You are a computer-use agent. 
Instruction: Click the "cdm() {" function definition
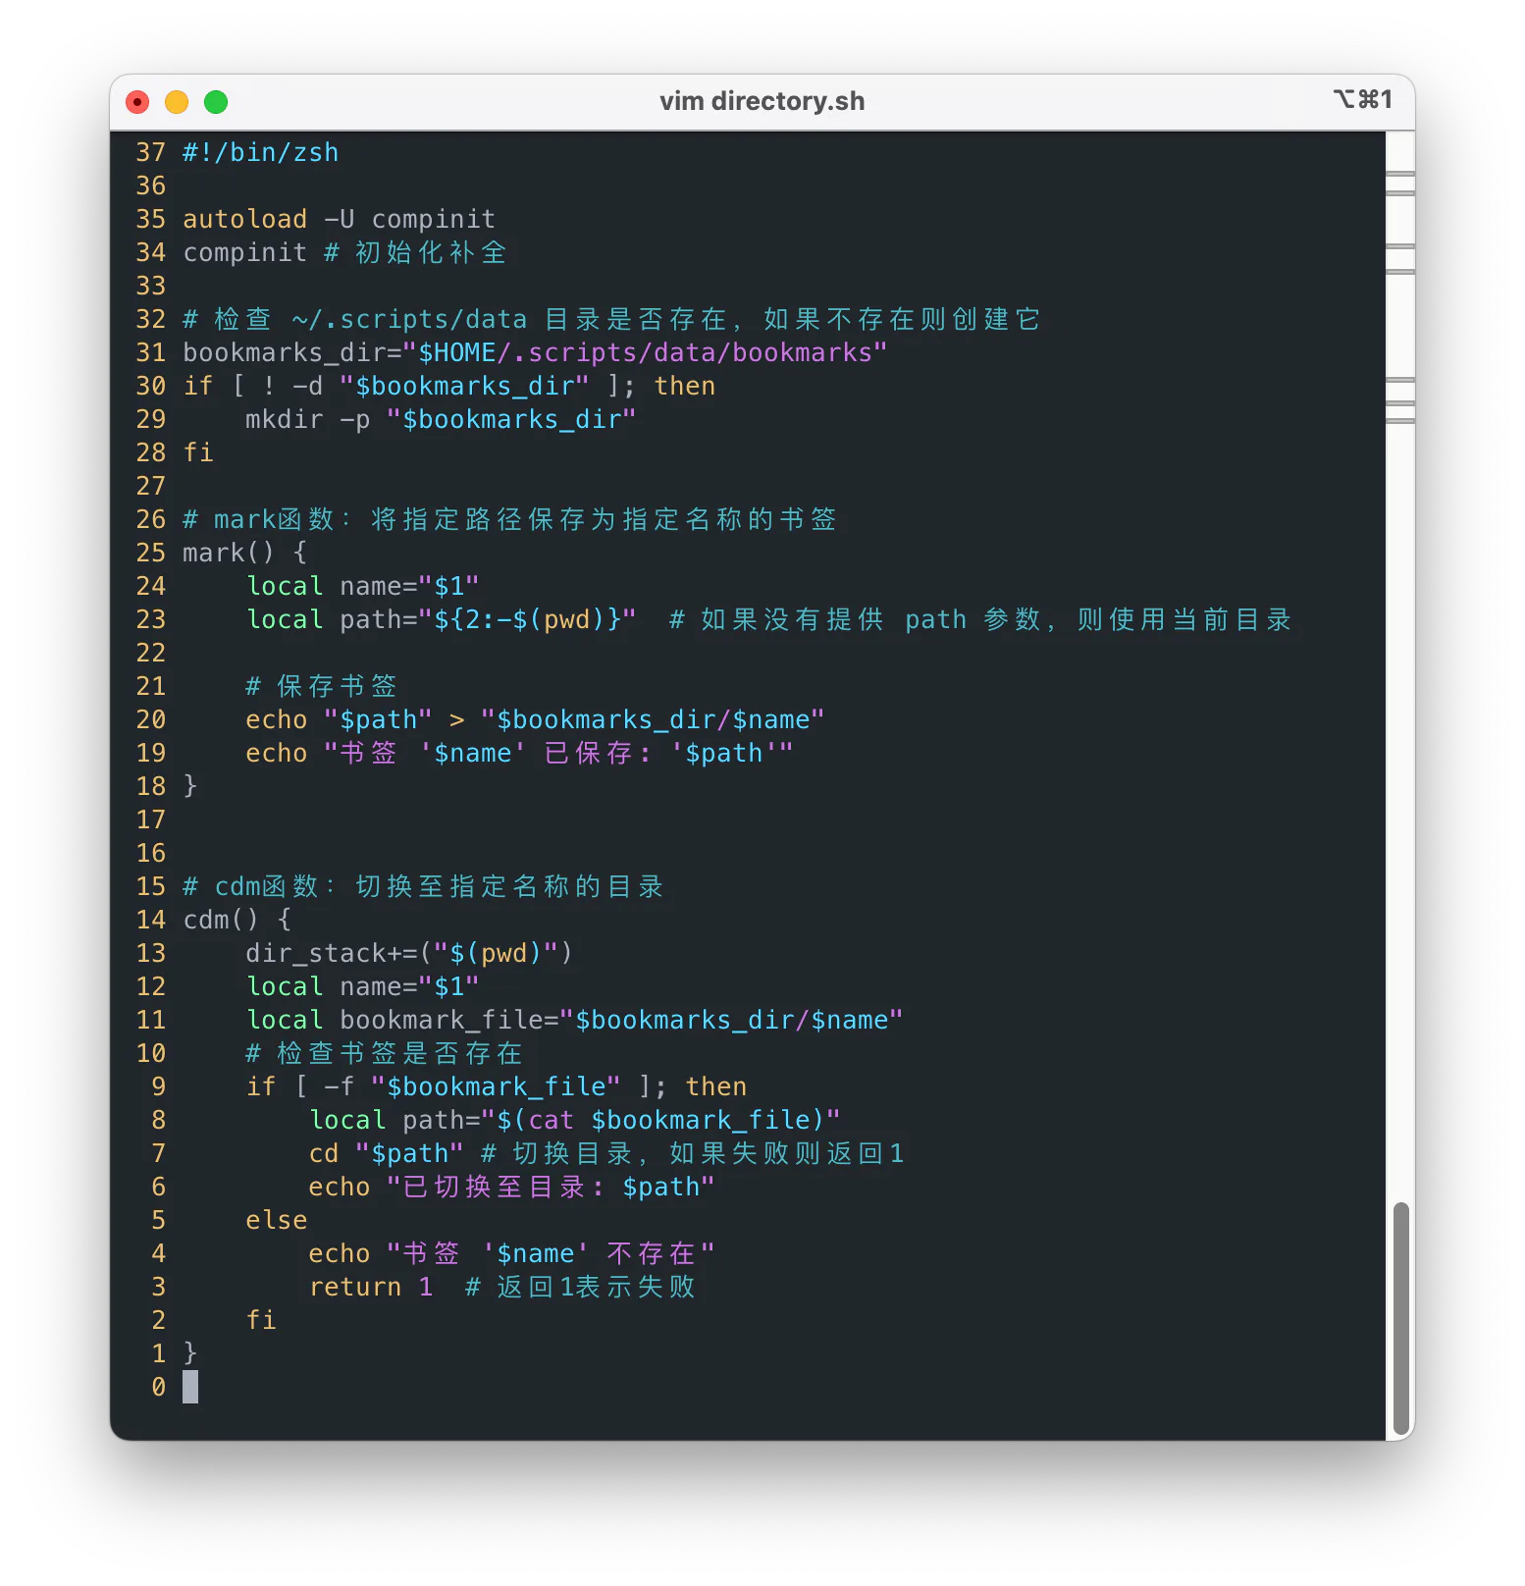[237, 921]
